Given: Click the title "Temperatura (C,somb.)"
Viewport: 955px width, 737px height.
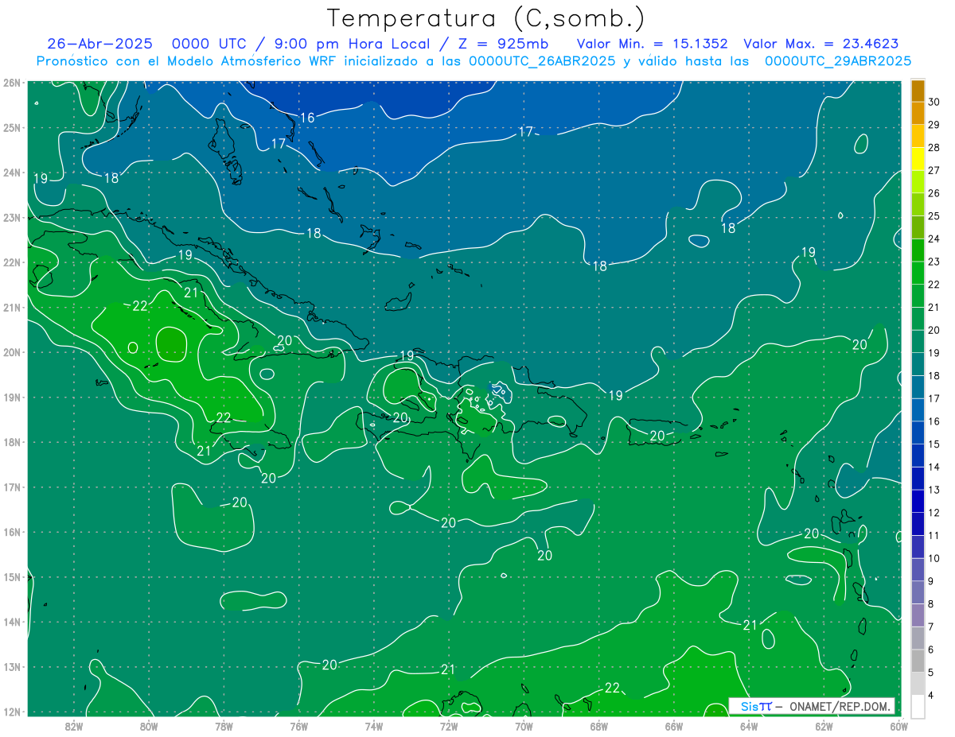Looking at the screenshot, I should click(486, 19).
